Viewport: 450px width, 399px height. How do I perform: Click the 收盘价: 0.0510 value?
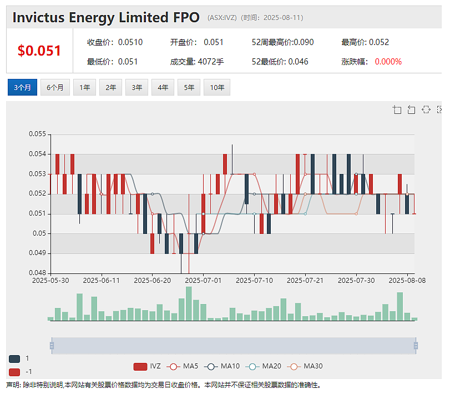point(115,42)
